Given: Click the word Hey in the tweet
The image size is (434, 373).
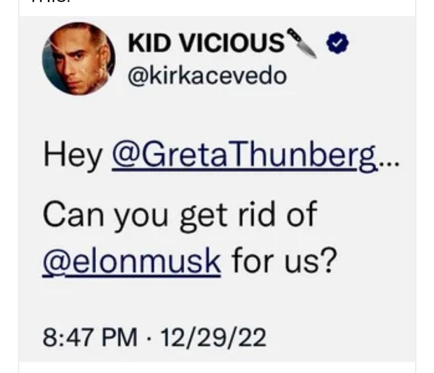Looking at the screenshot, I should (73, 156).
